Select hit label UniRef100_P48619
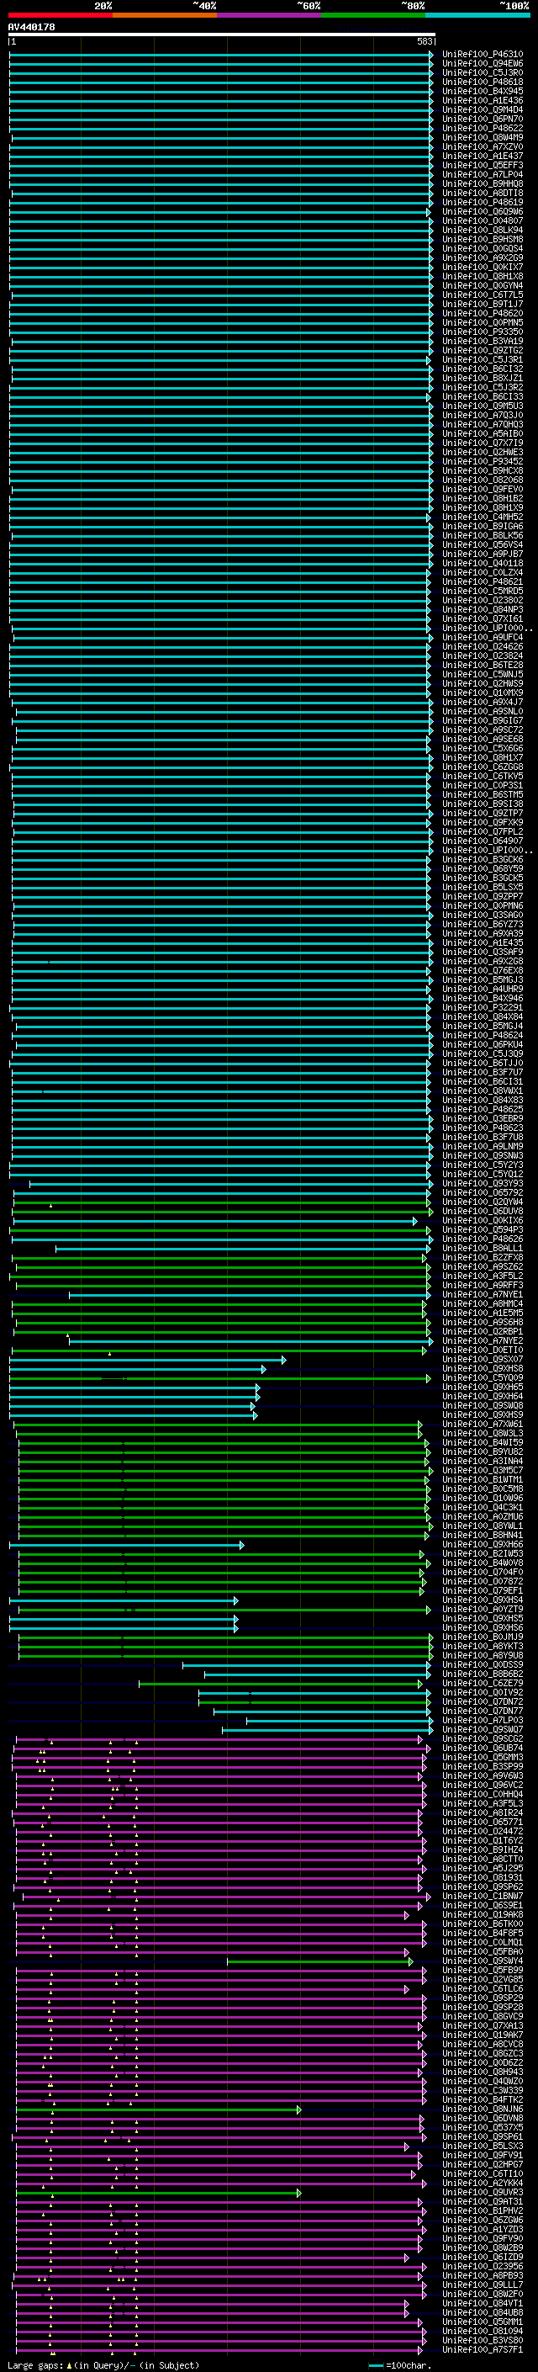Image resolution: width=538 pixels, height=2372 pixels. click(x=483, y=202)
